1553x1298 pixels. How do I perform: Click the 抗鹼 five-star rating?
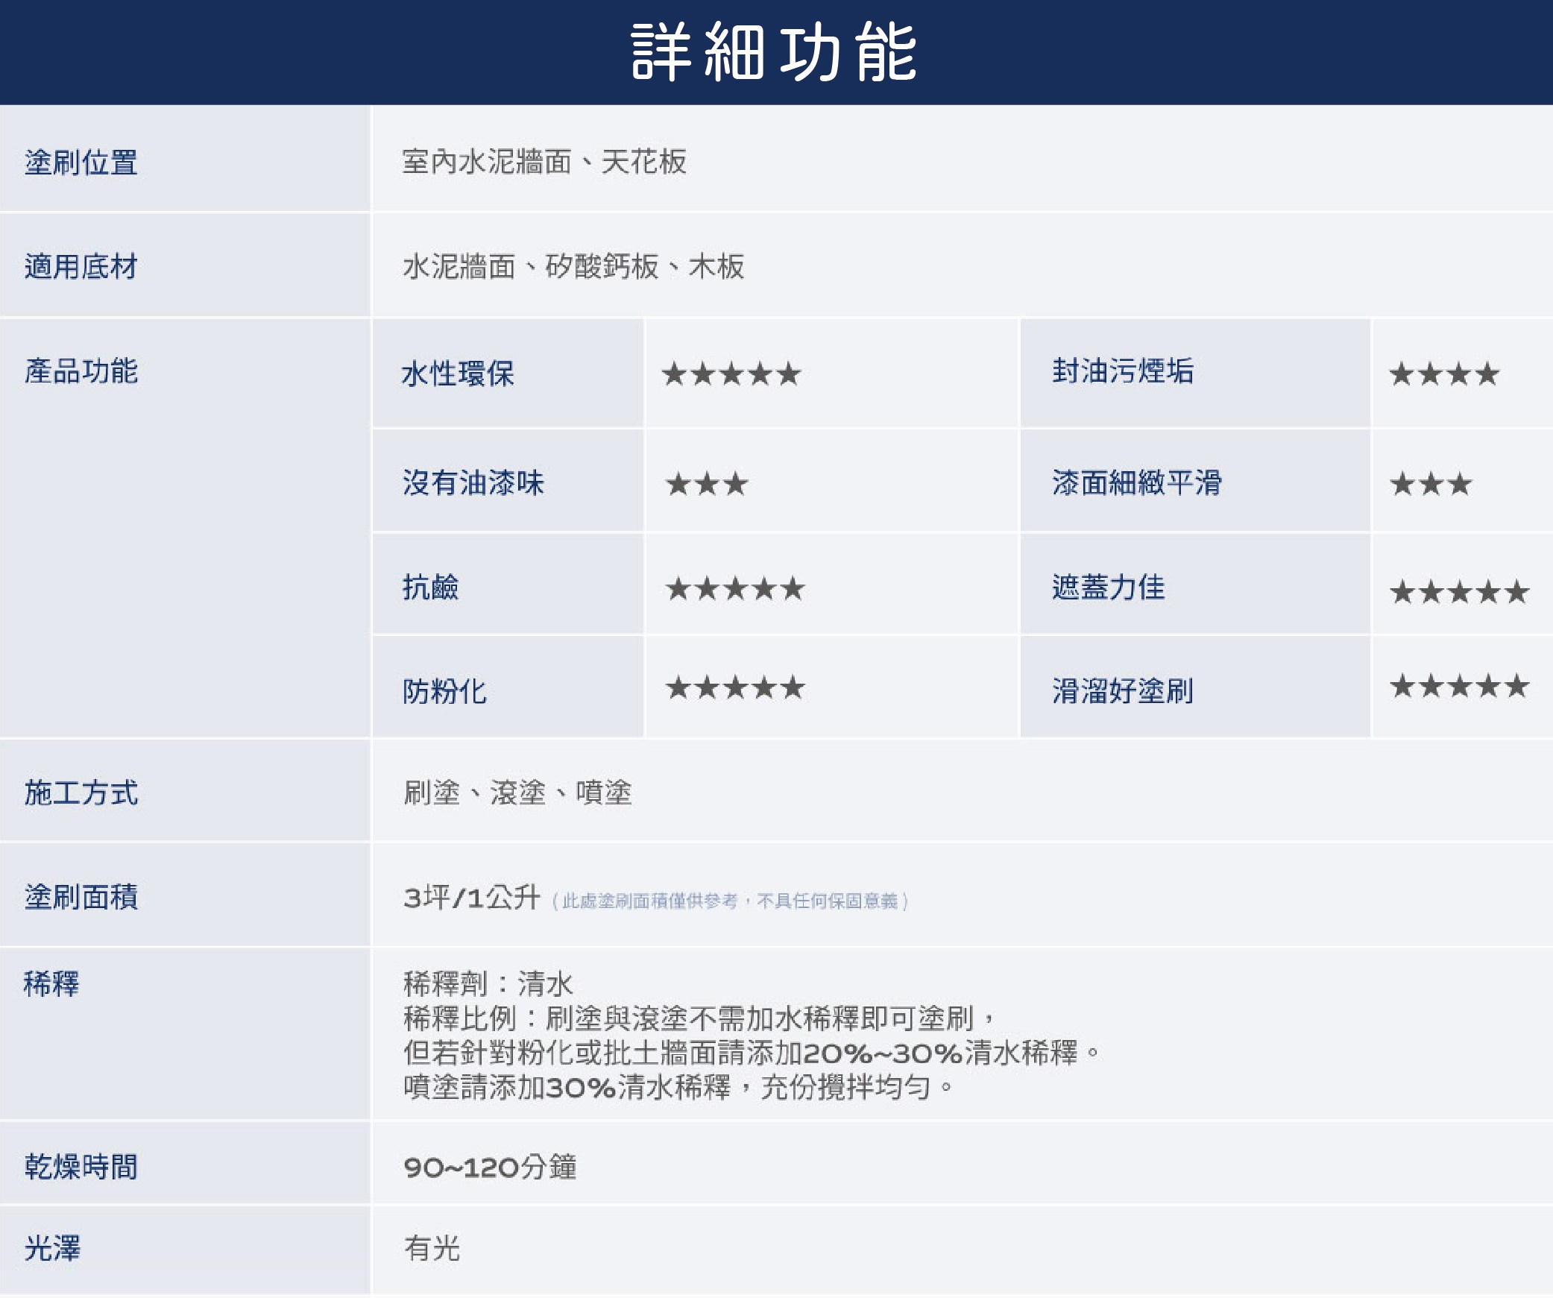pyautogui.click(x=735, y=588)
